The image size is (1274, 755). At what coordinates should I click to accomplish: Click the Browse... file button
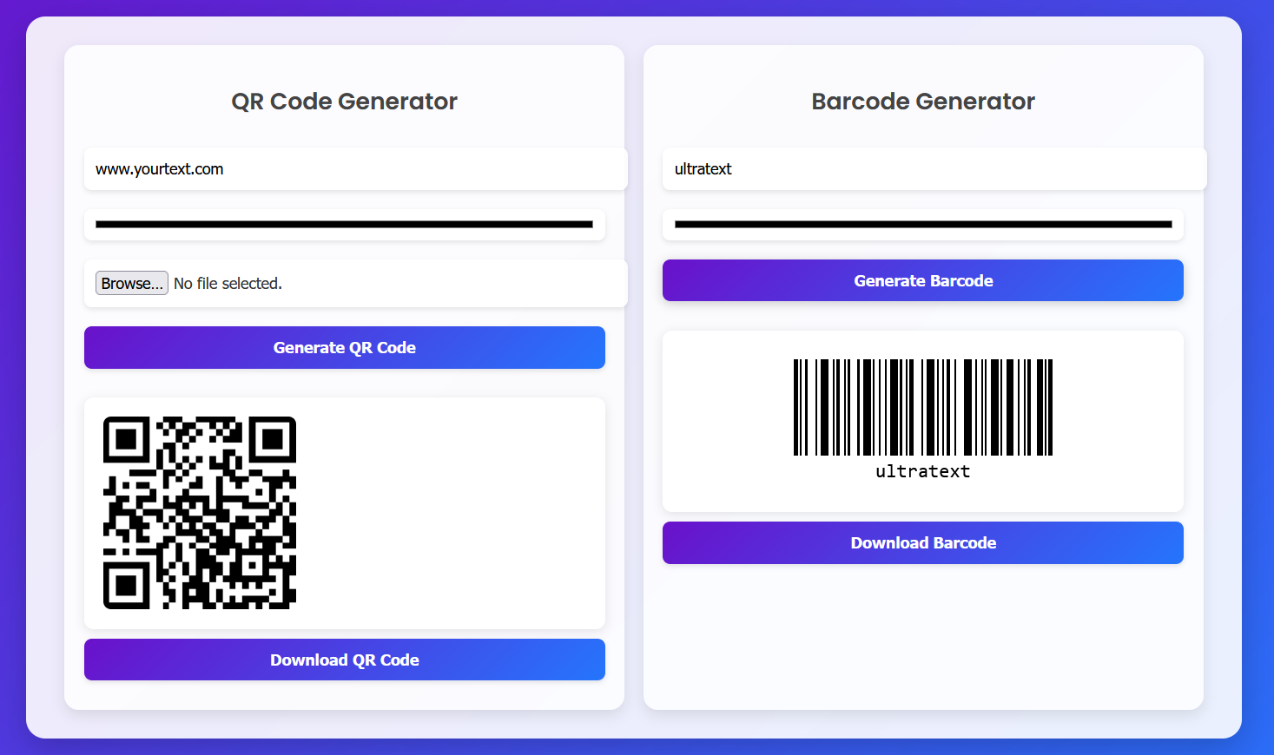point(132,284)
